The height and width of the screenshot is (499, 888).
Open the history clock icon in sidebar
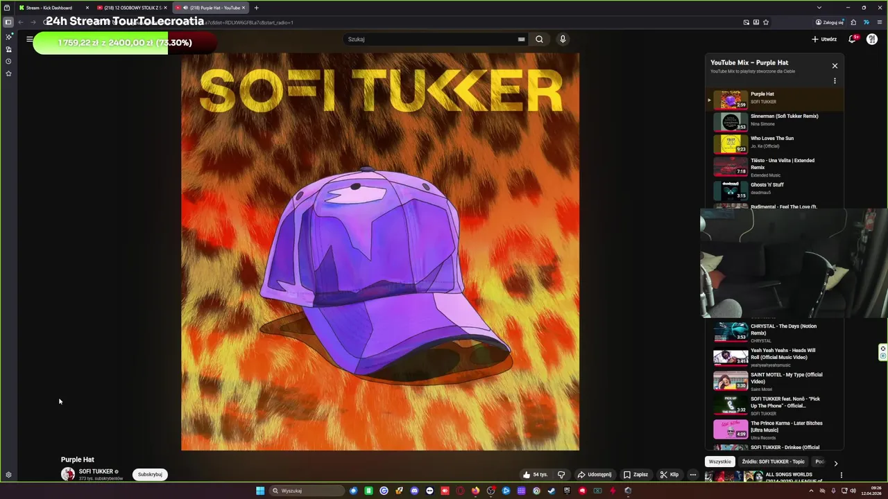point(8,61)
